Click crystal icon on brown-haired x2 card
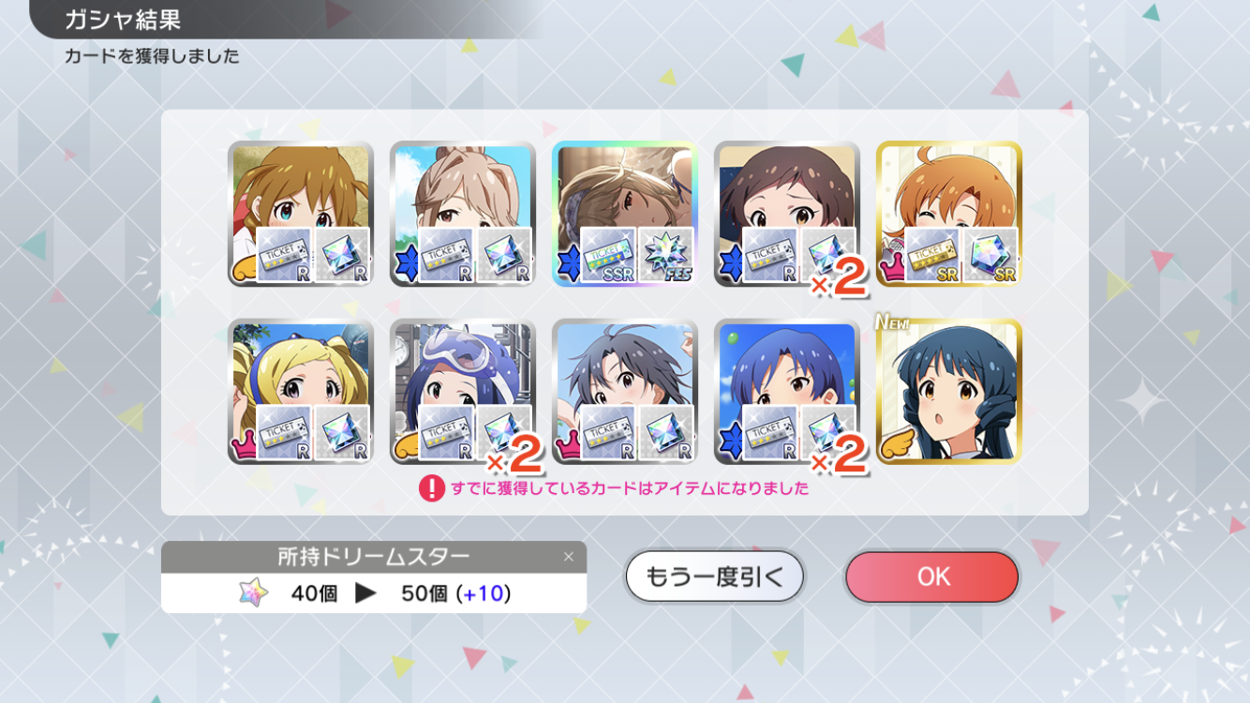 click(828, 256)
